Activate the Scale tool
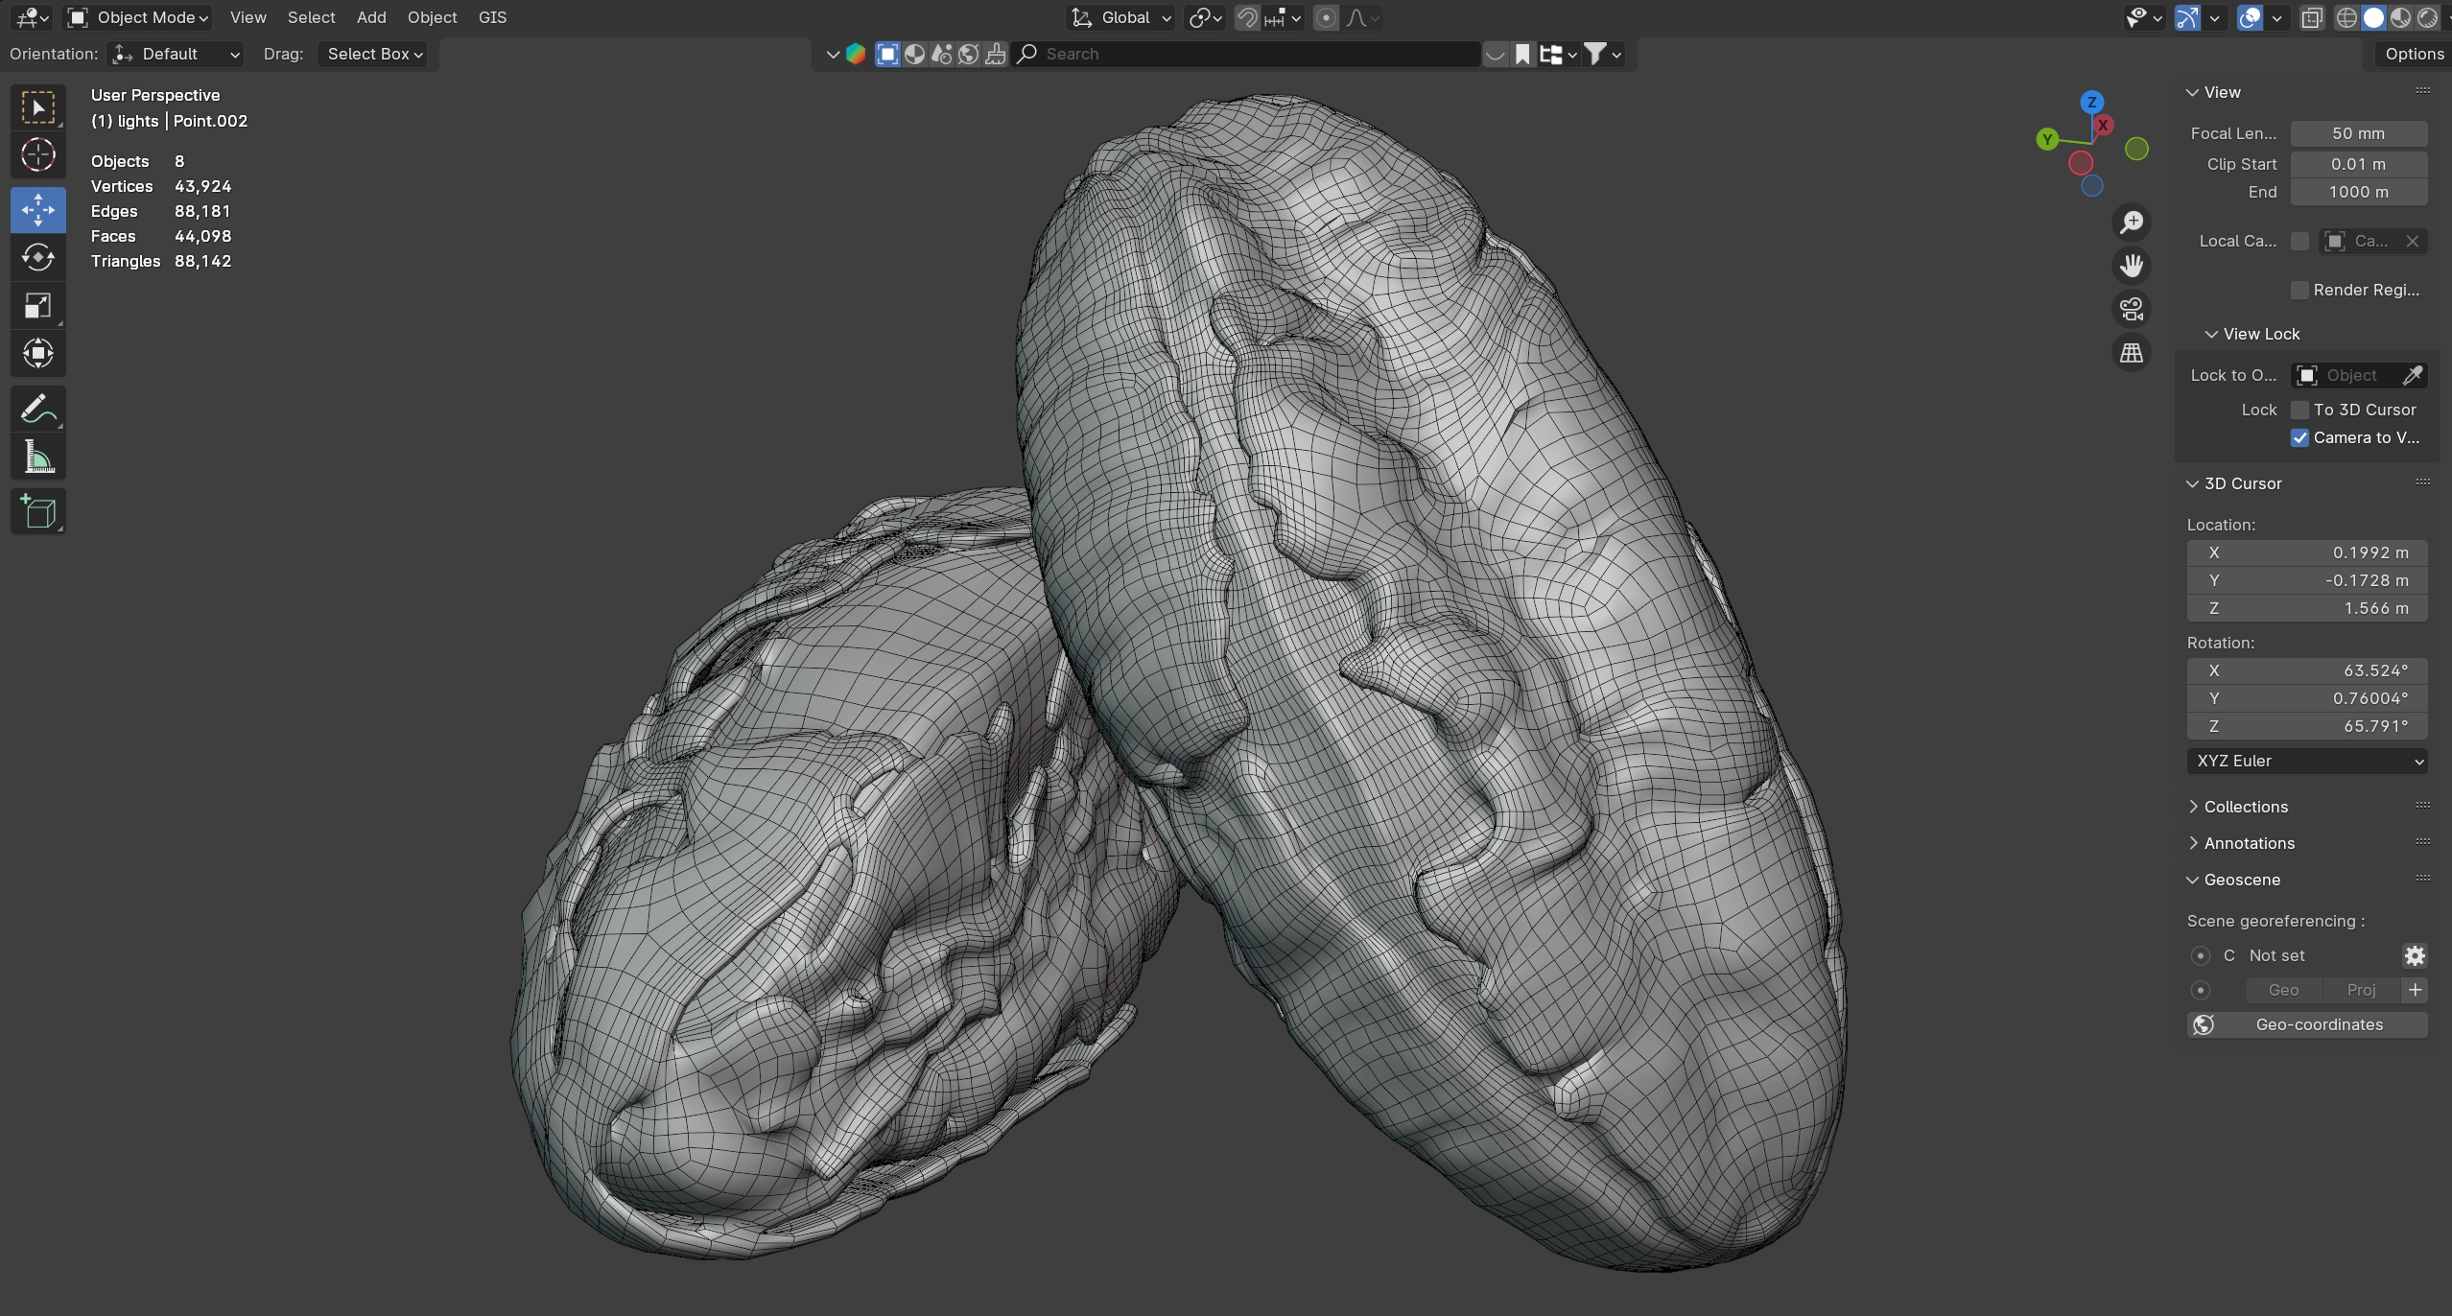Image resolution: width=2452 pixels, height=1316 pixels. (38, 306)
